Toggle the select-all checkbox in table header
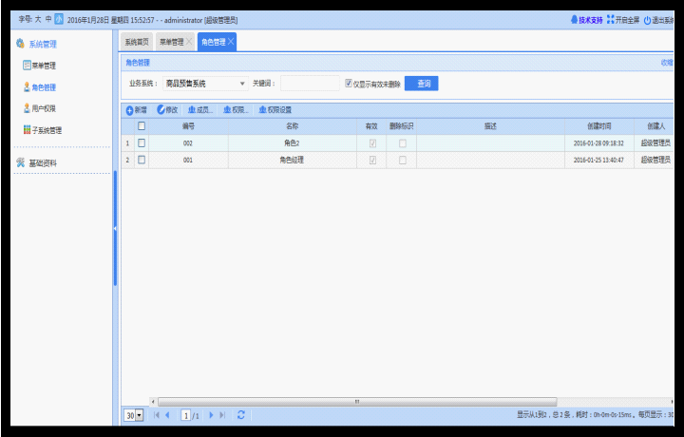The image size is (684, 437). pyautogui.click(x=142, y=125)
